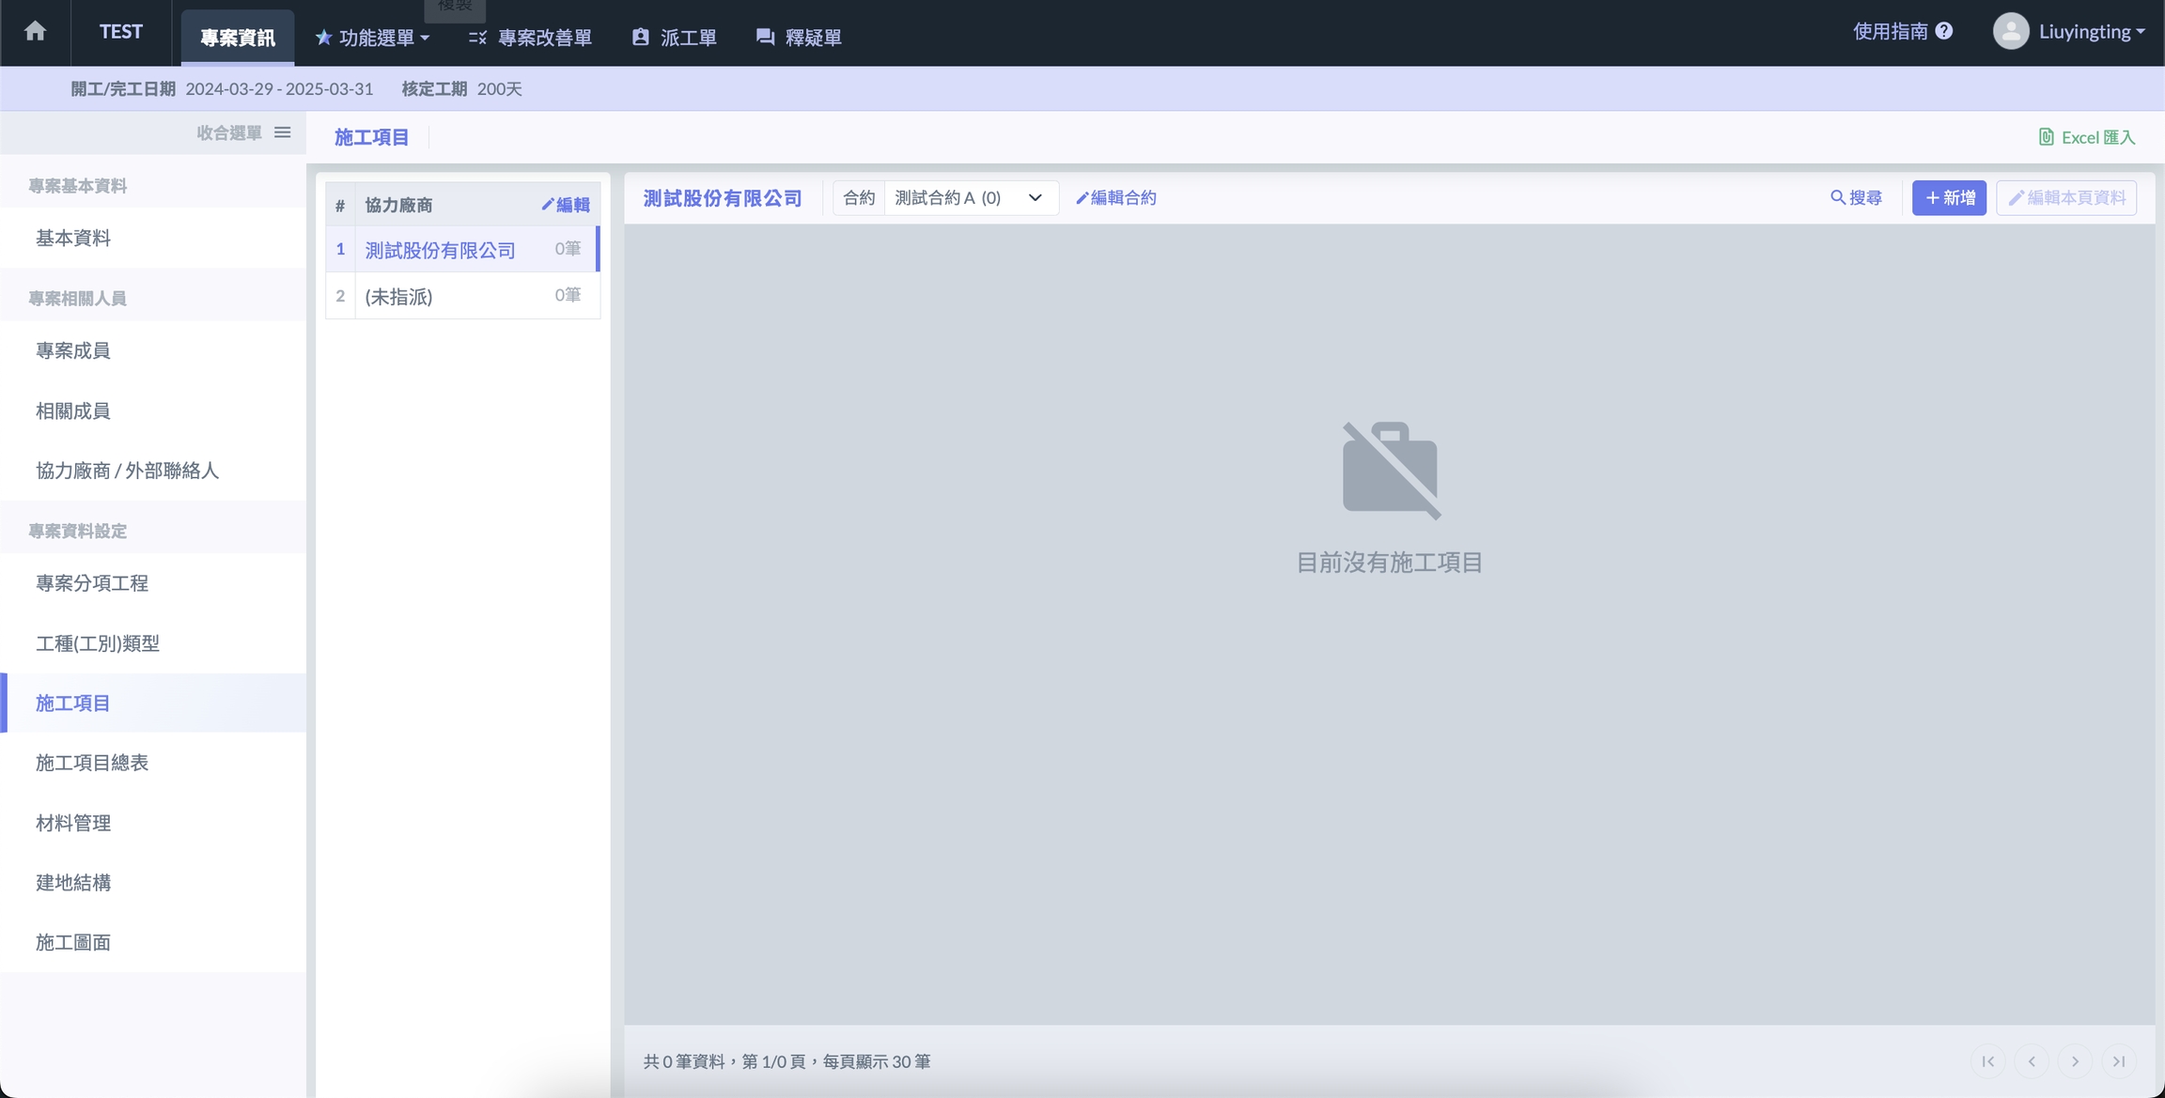Click next page arrow in pagination

(2075, 1061)
